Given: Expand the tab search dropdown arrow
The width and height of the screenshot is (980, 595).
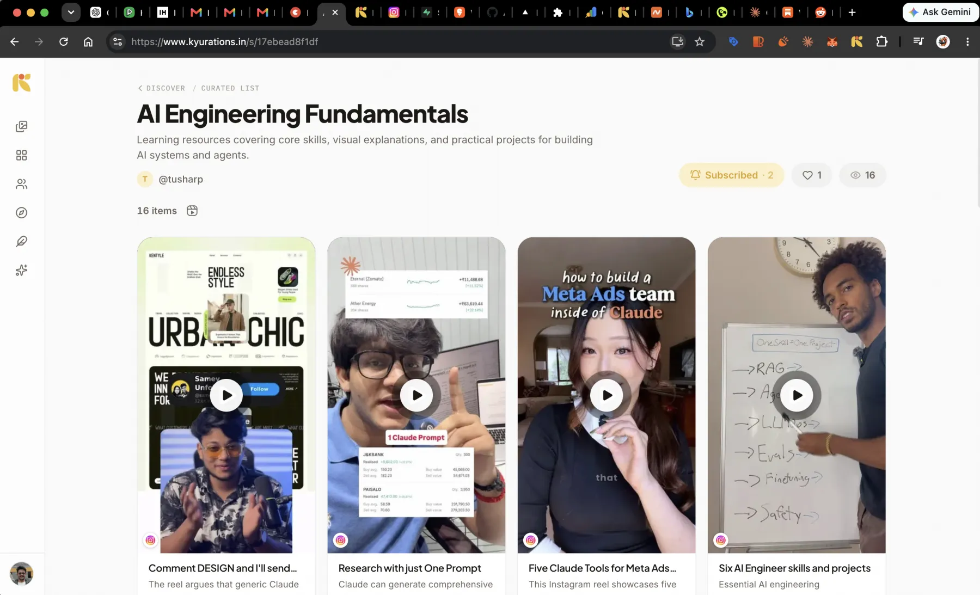Looking at the screenshot, I should (71, 12).
